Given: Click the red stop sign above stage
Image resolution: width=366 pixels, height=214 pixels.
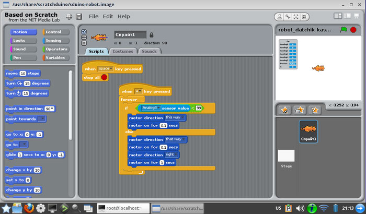Looking at the screenshot, I should coord(353,30).
